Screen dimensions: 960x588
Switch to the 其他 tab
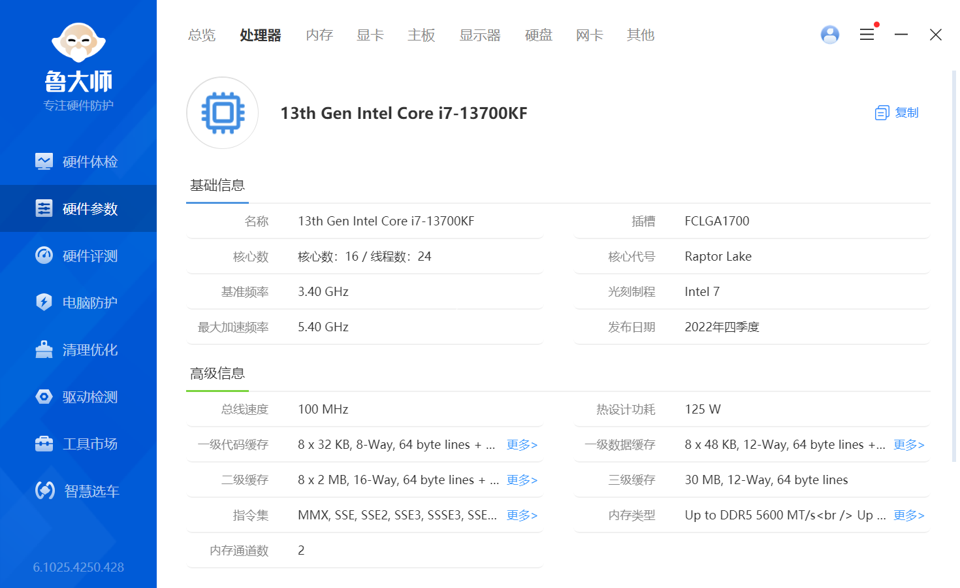641,35
